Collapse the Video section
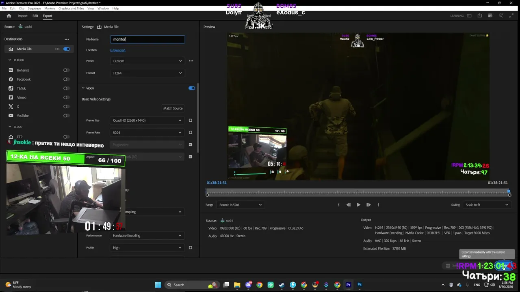This screenshot has width=520, height=292. 83,88
